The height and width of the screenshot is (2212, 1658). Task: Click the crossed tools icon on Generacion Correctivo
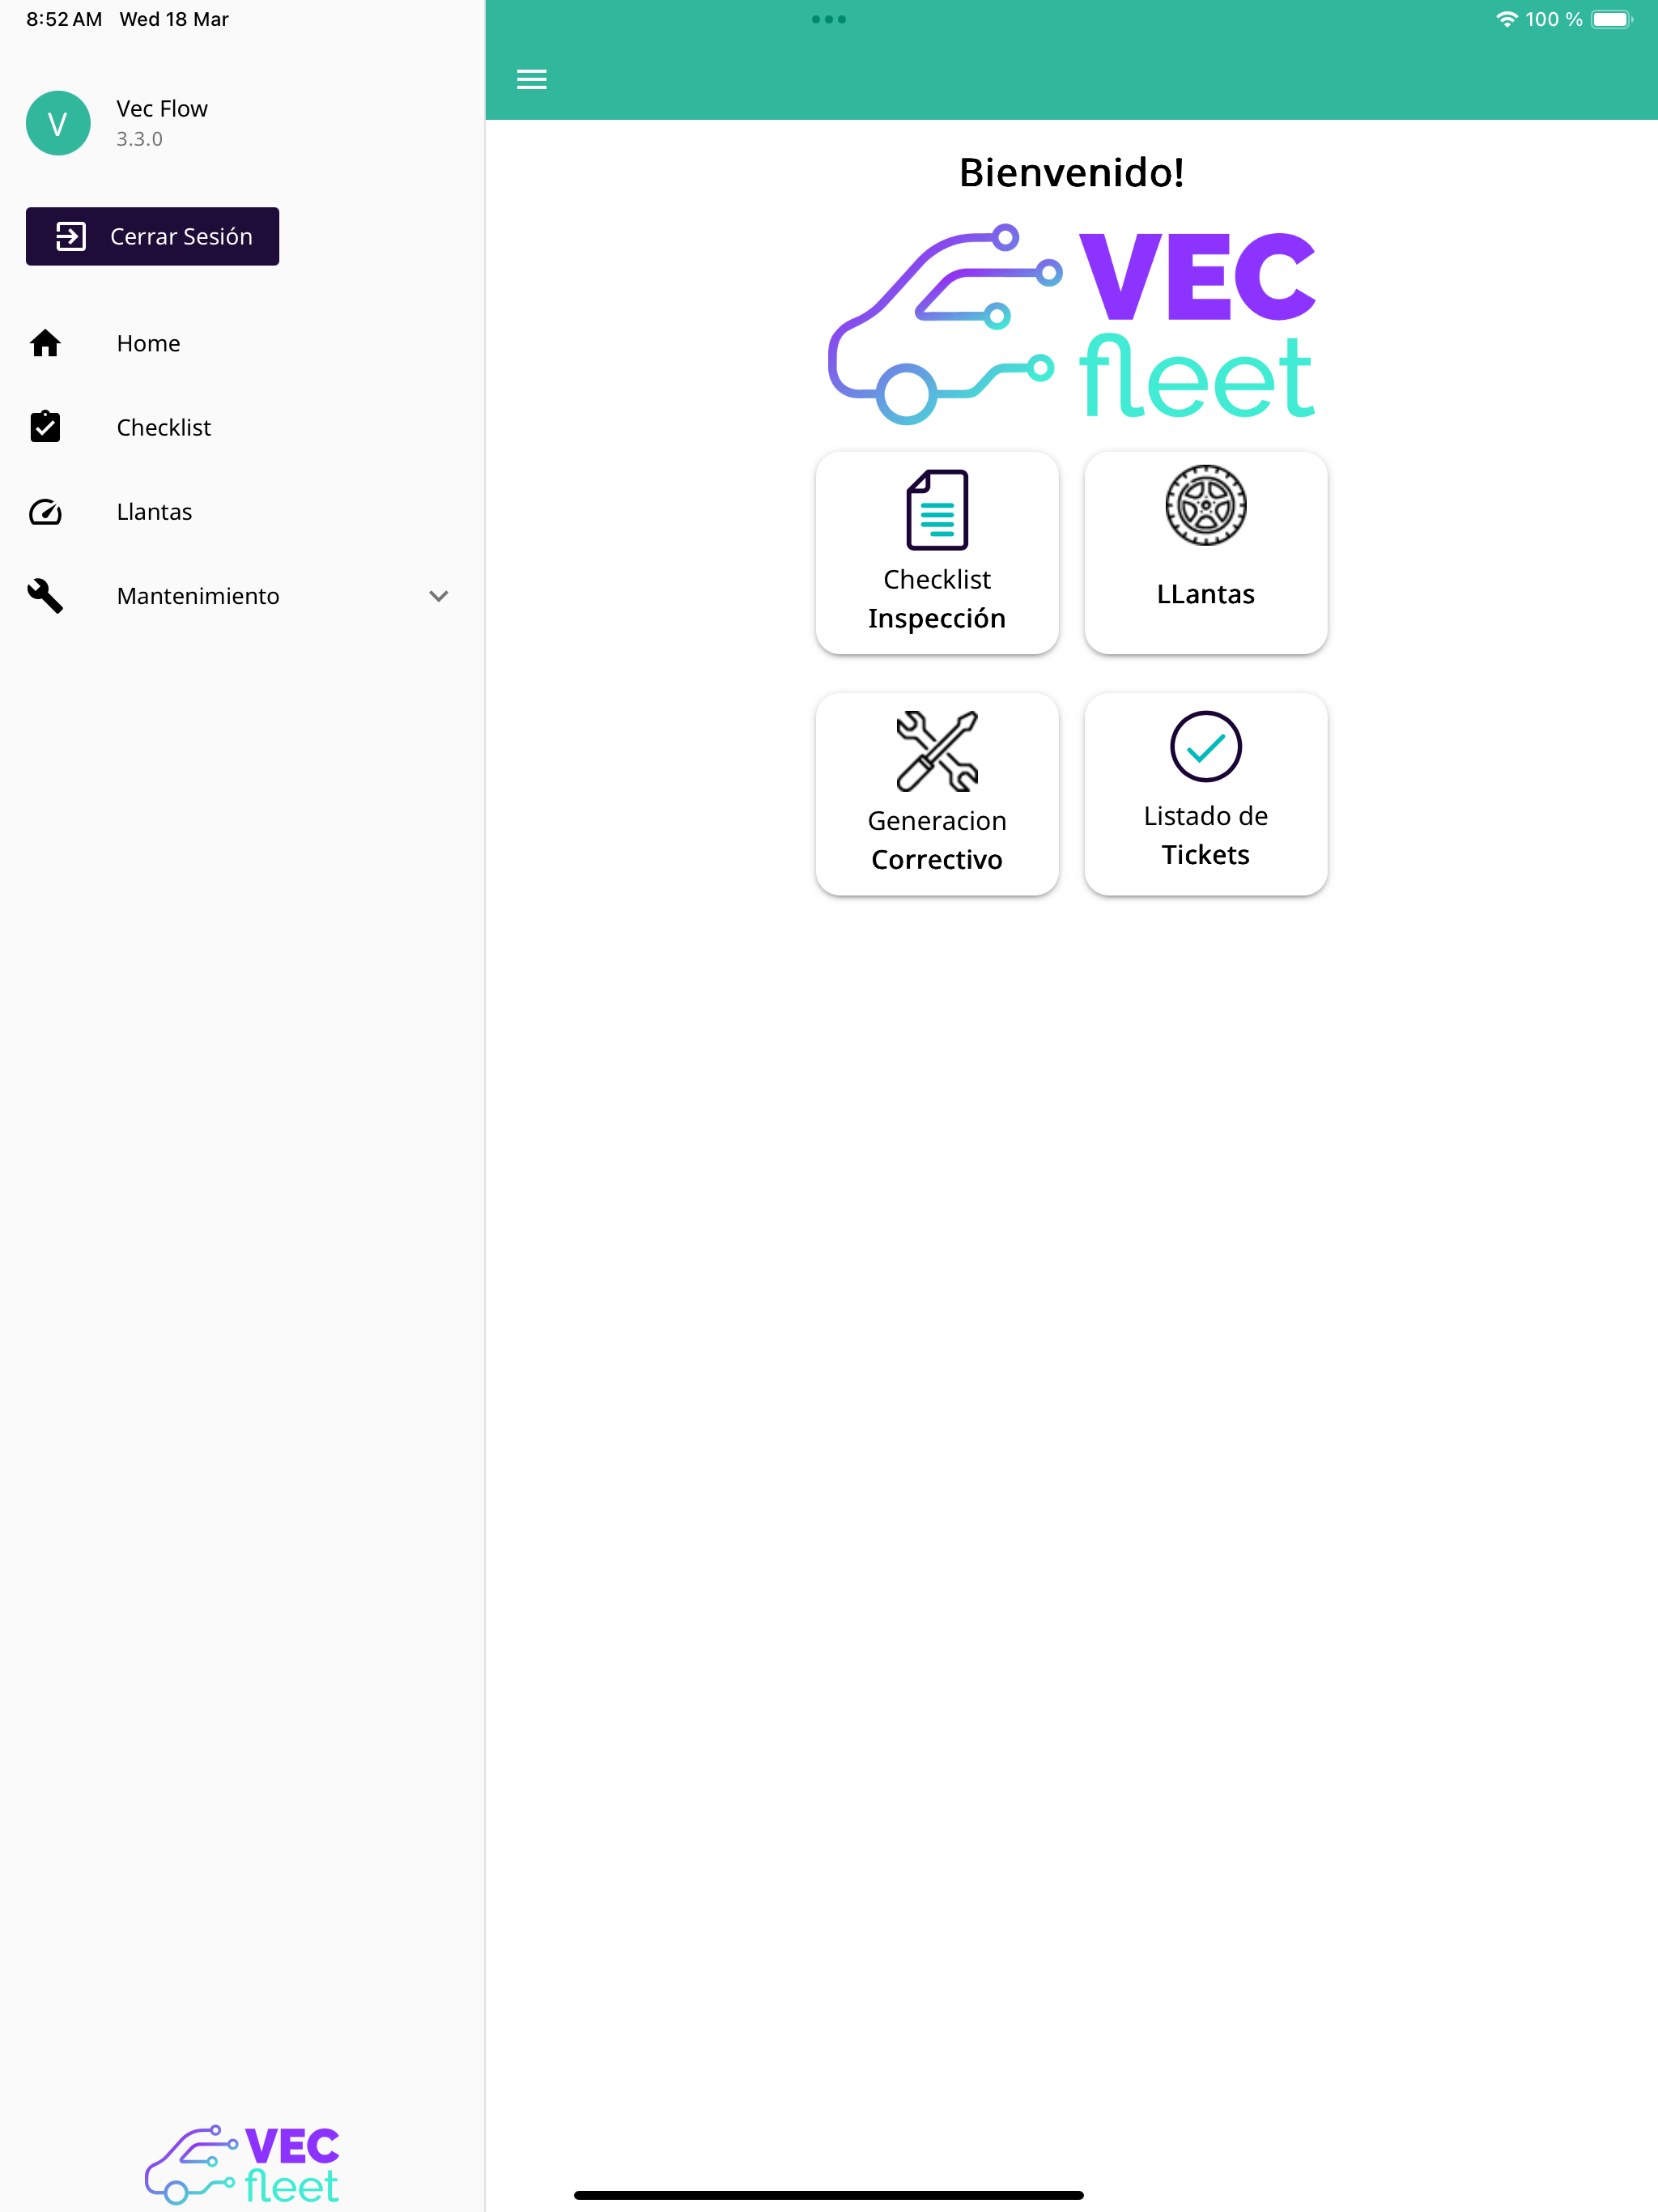[937, 751]
